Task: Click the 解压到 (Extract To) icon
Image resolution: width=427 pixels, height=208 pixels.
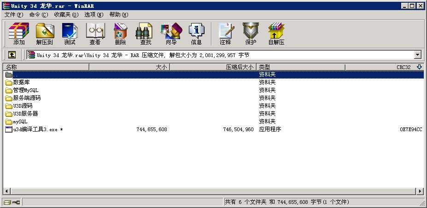Action: (45, 34)
